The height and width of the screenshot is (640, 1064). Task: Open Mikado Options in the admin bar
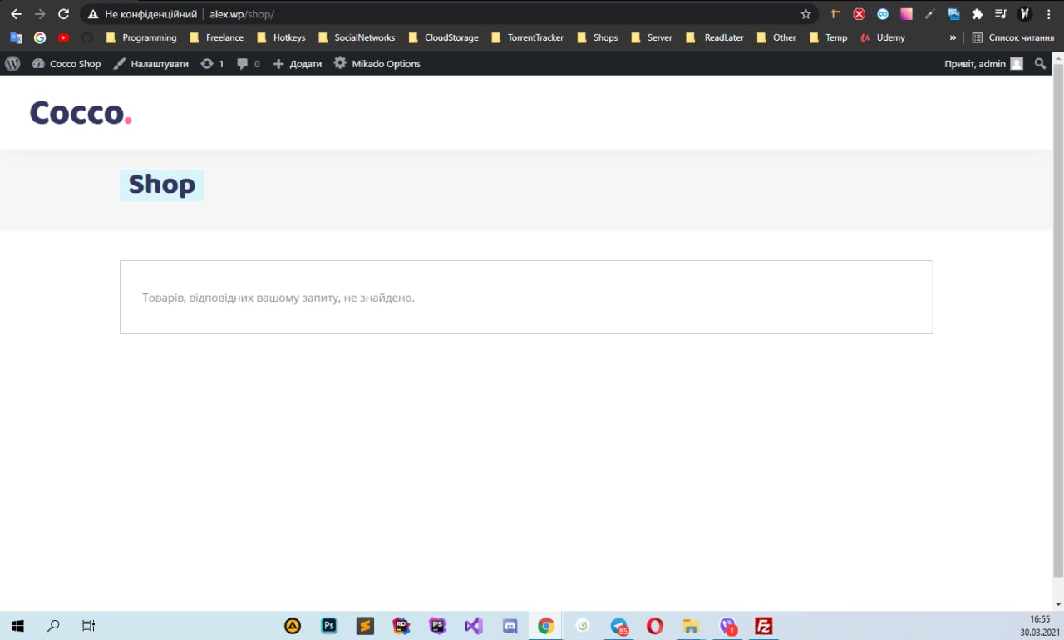pos(377,63)
